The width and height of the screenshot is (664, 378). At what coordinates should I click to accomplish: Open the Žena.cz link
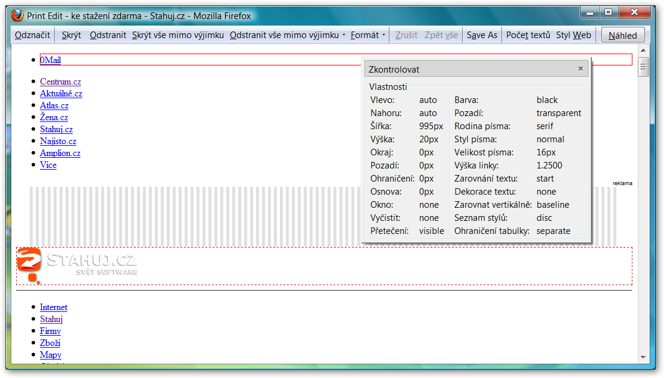click(x=54, y=117)
